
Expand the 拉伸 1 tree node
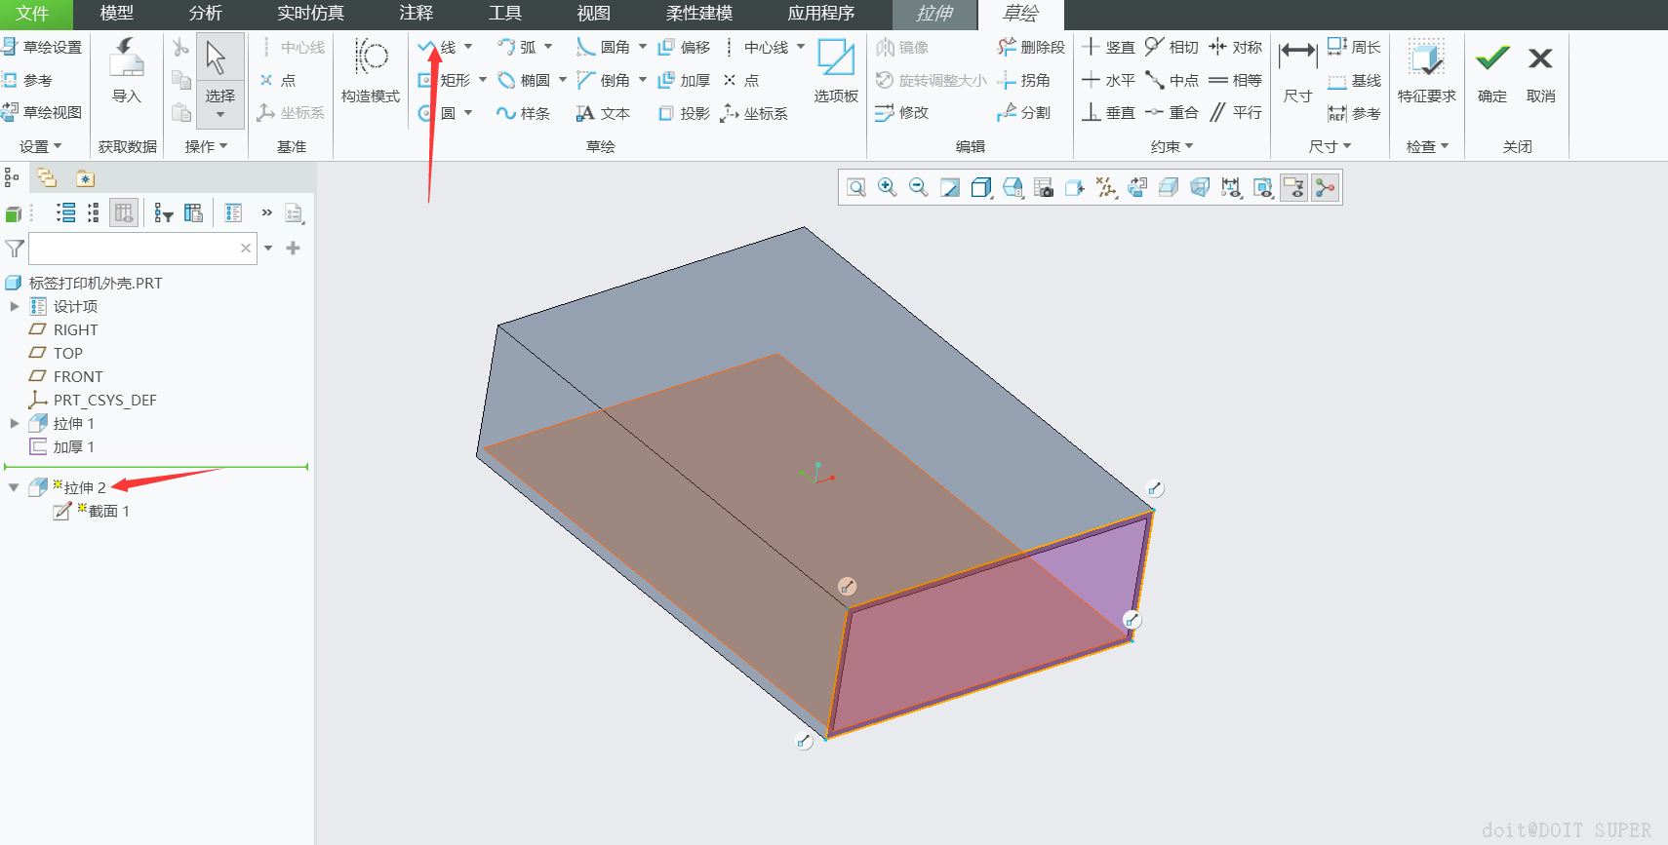click(15, 423)
